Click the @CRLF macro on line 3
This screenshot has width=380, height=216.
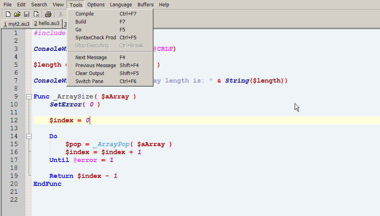point(163,49)
